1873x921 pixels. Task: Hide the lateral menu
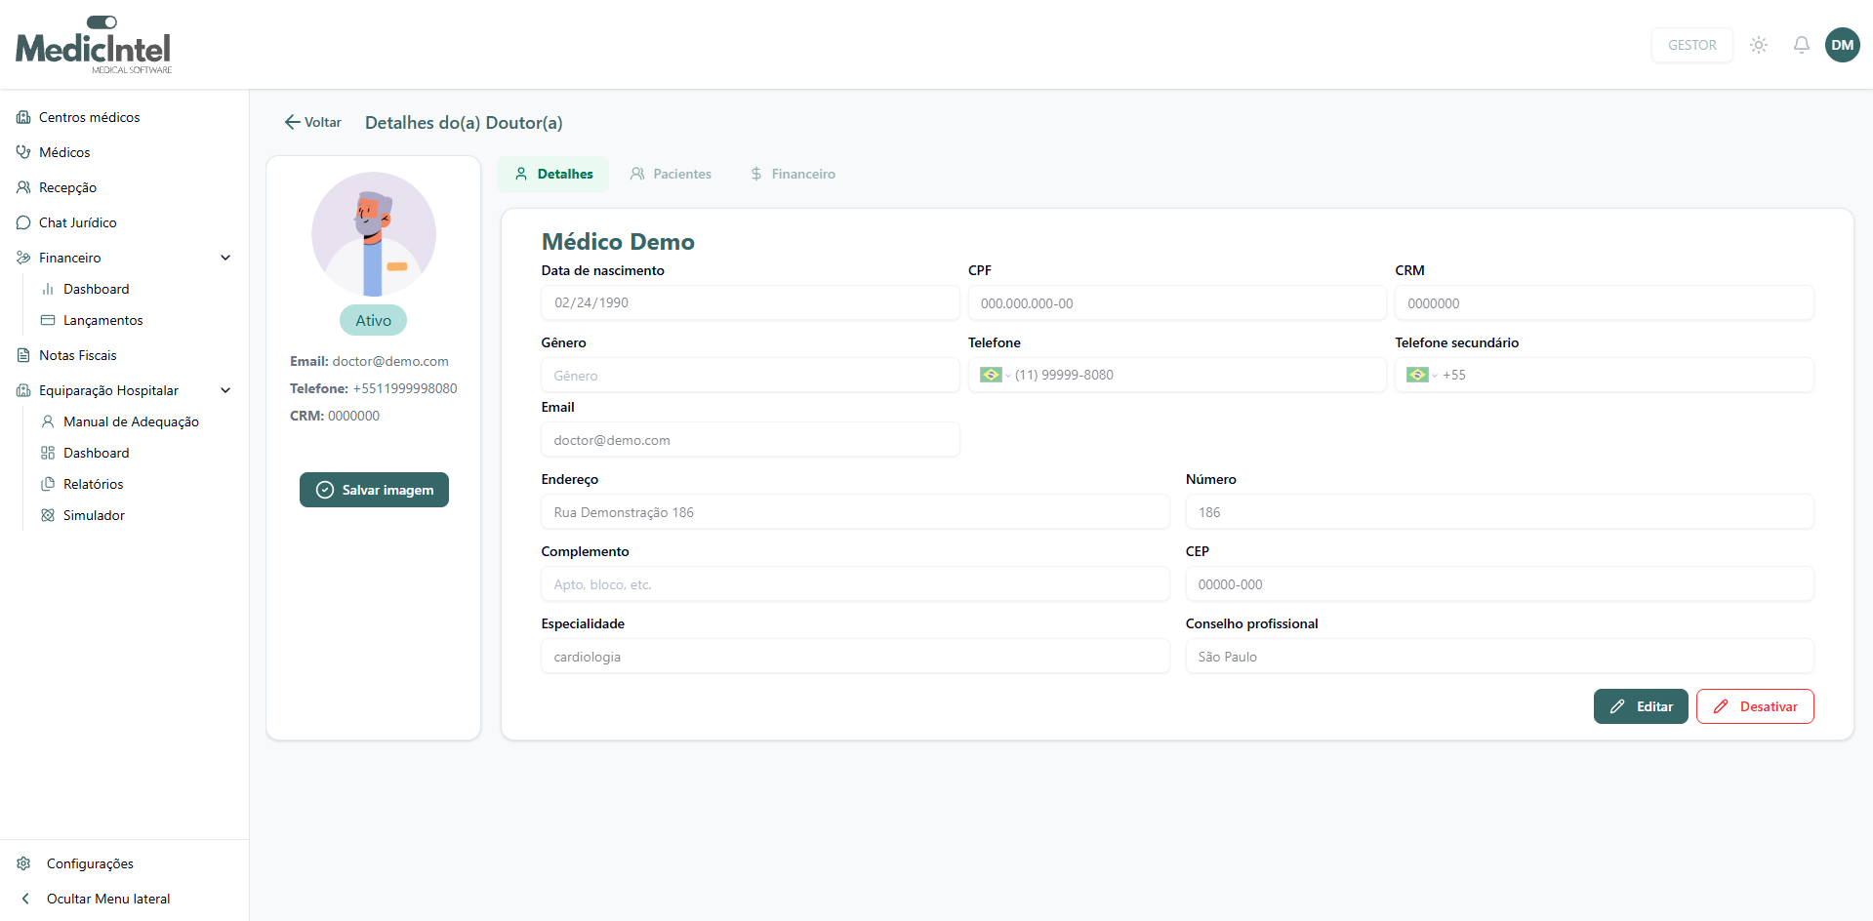pos(107,899)
